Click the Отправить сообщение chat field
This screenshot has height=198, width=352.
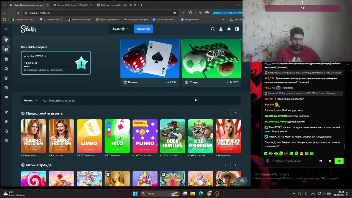(294, 161)
